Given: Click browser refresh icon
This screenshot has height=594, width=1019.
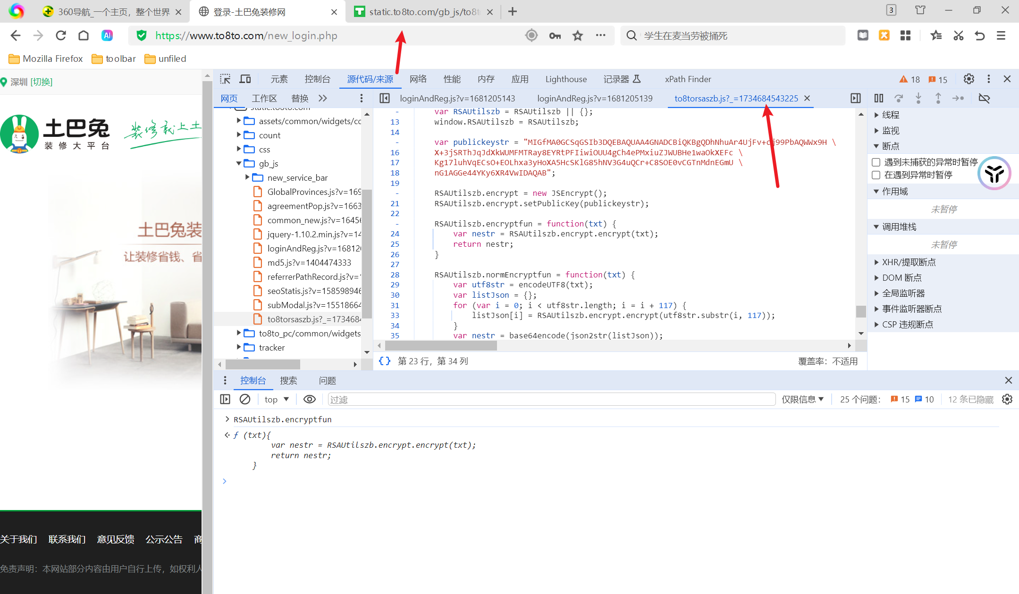Looking at the screenshot, I should pos(61,35).
